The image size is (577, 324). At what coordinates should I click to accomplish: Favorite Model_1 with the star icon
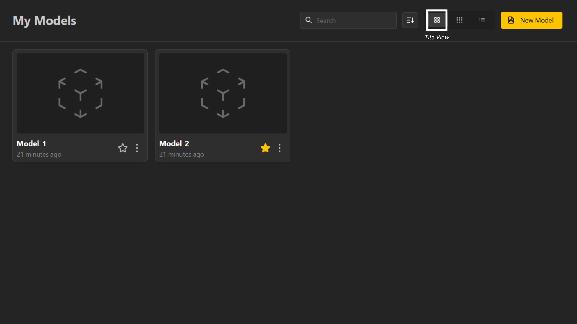pyautogui.click(x=123, y=148)
